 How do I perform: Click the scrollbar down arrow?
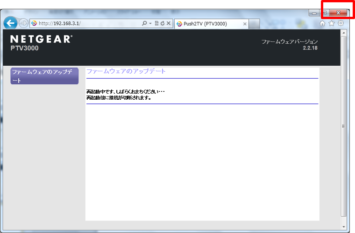coord(344,226)
